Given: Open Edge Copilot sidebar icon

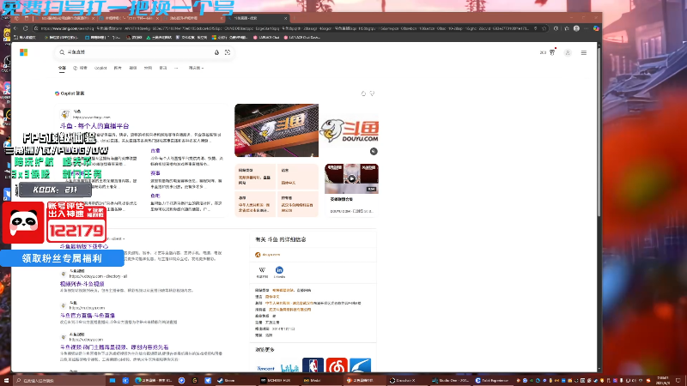Looking at the screenshot, I should (596, 28).
